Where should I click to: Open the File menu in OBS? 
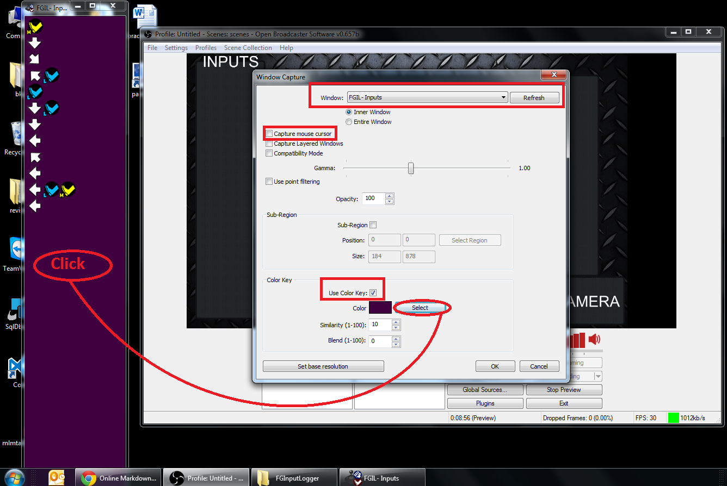pos(152,48)
